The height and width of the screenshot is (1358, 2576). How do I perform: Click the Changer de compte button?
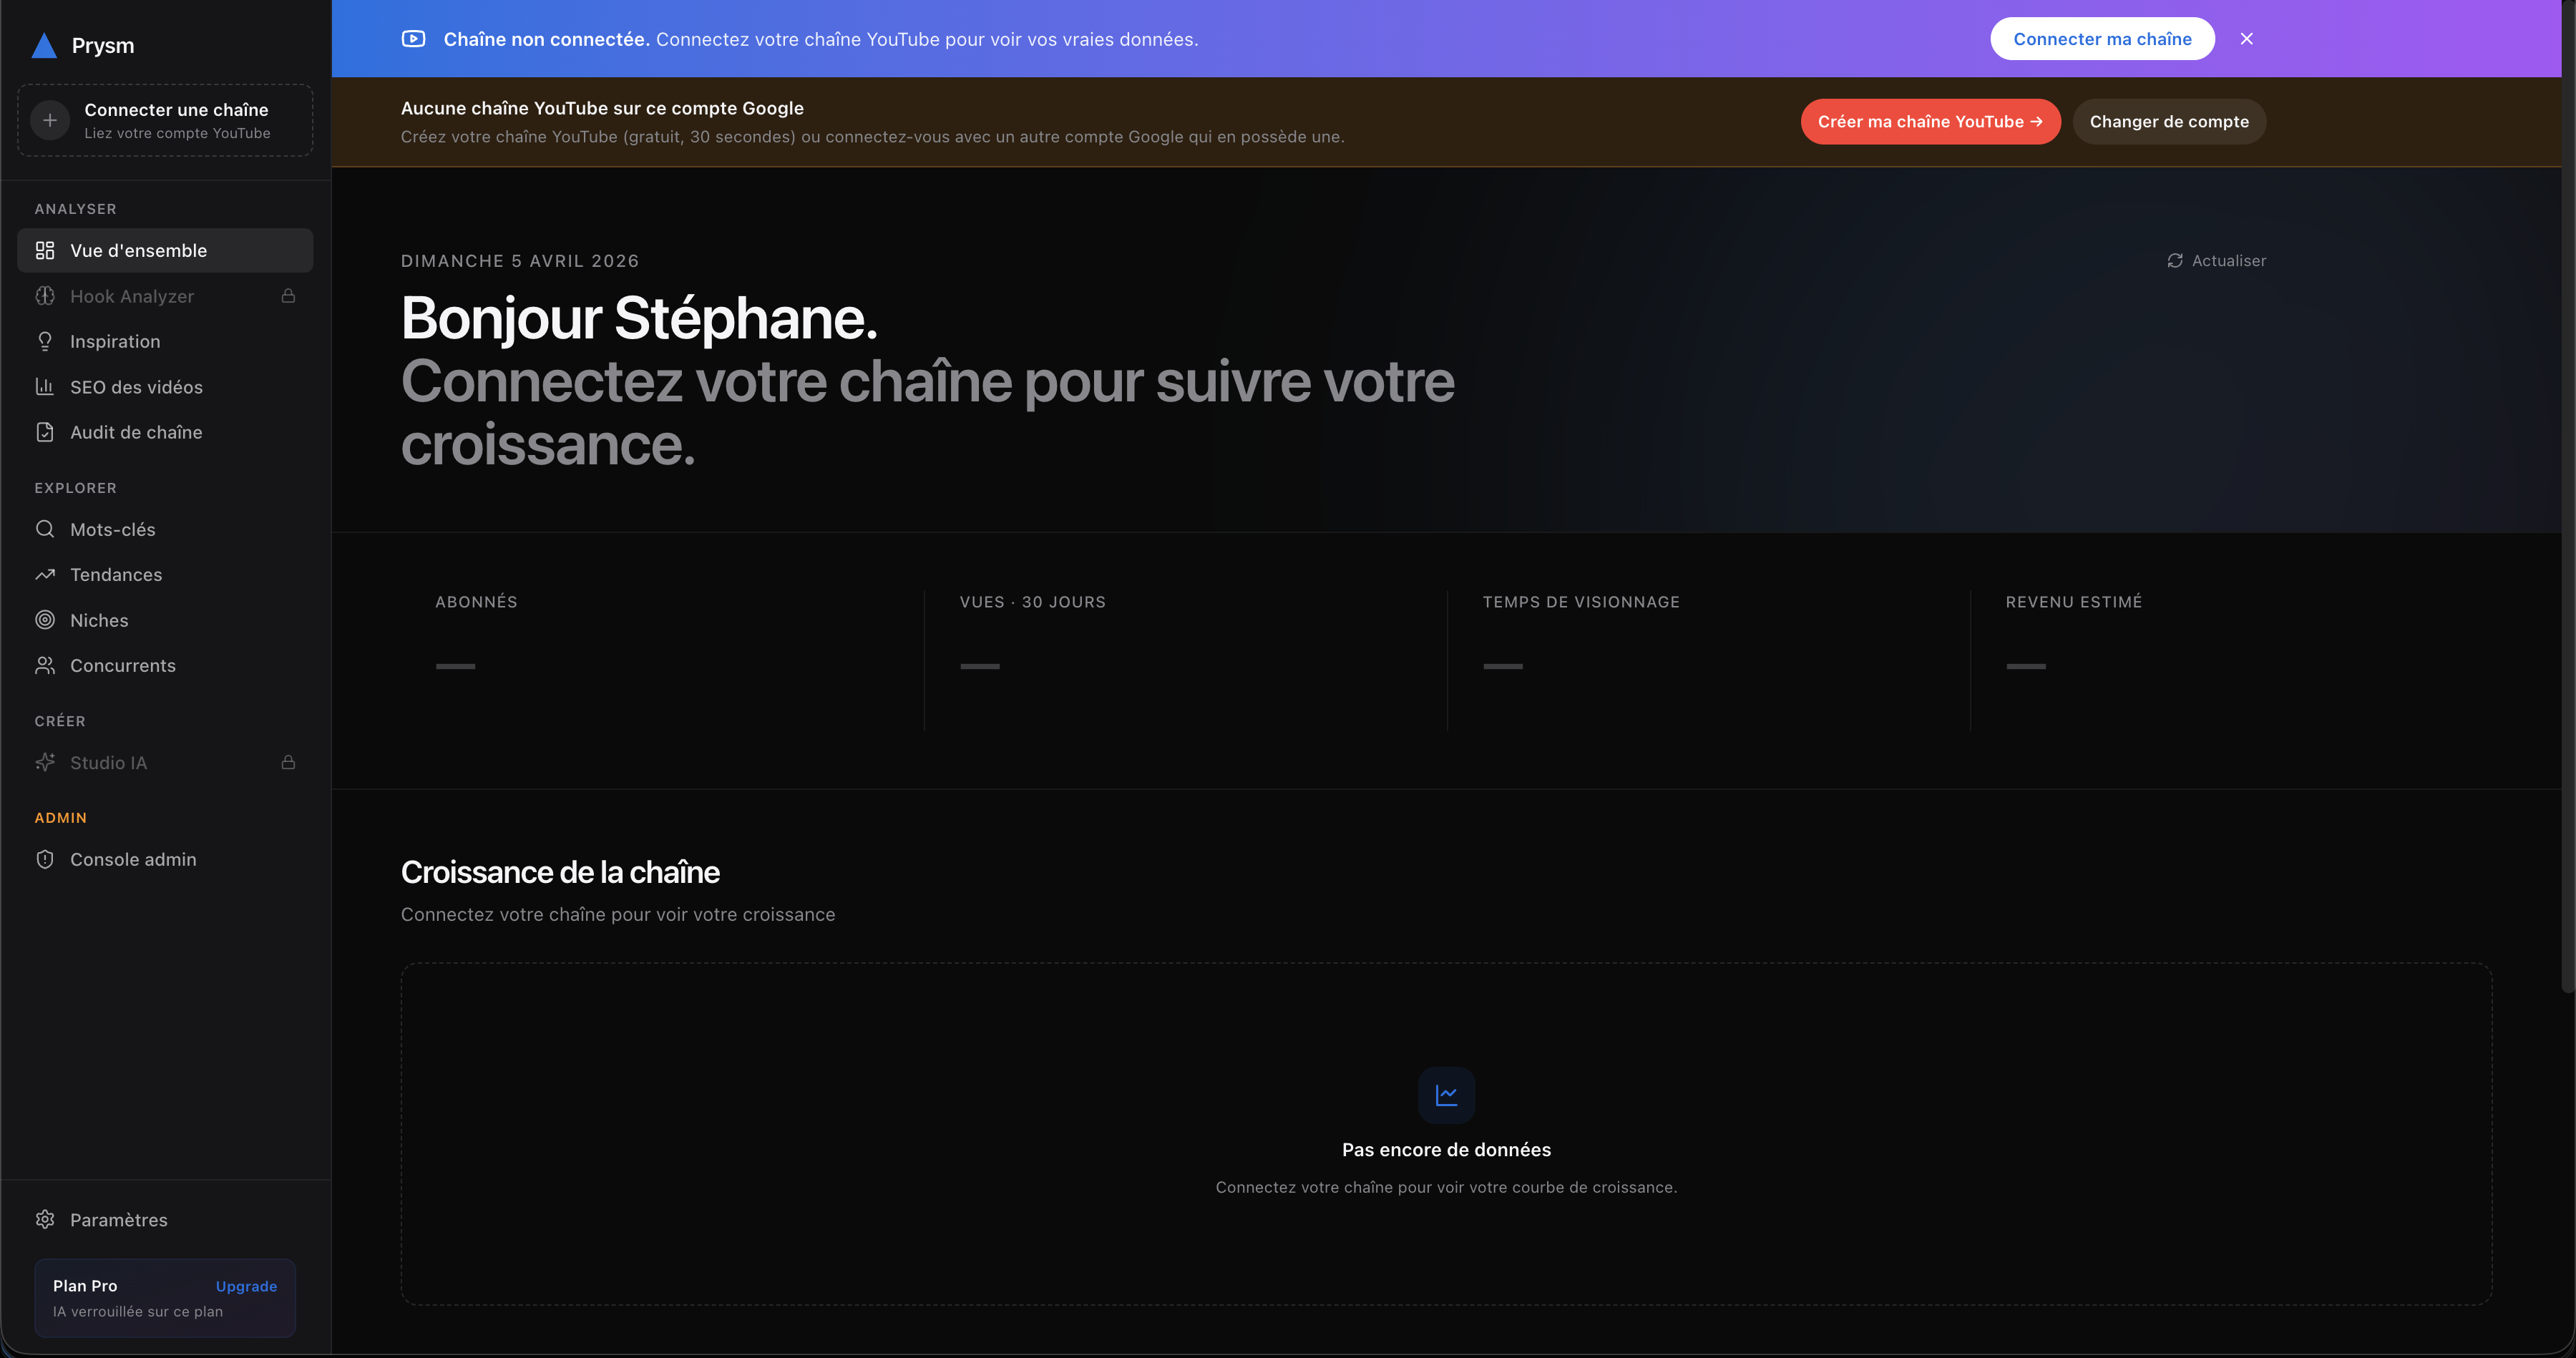click(x=2168, y=122)
